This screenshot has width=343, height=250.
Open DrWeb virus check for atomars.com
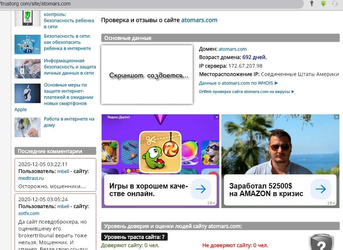(x=246, y=92)
